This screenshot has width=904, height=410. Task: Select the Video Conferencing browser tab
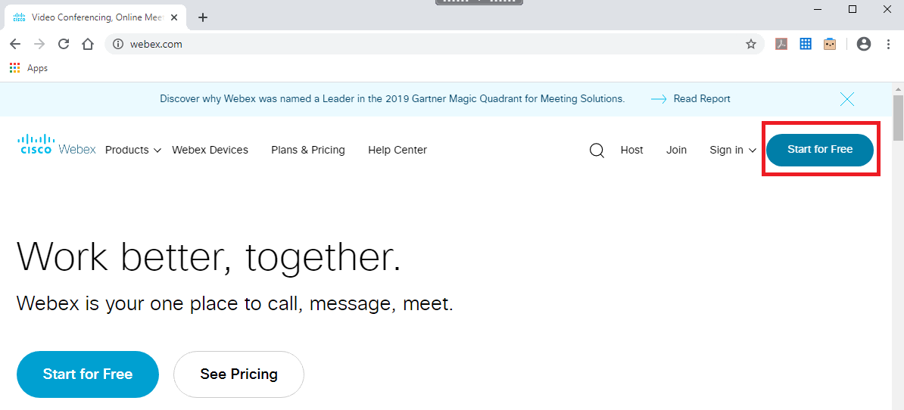95,17
